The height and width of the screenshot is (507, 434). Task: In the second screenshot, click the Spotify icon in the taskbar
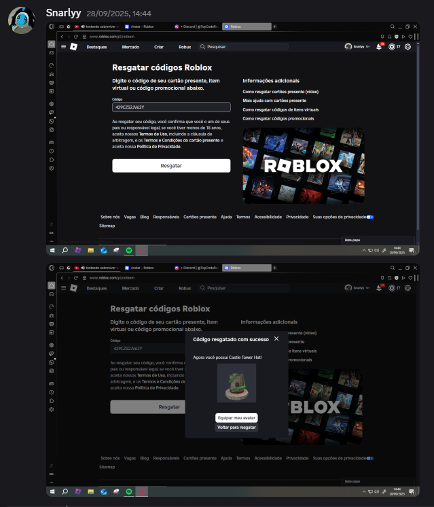[129, 491]
